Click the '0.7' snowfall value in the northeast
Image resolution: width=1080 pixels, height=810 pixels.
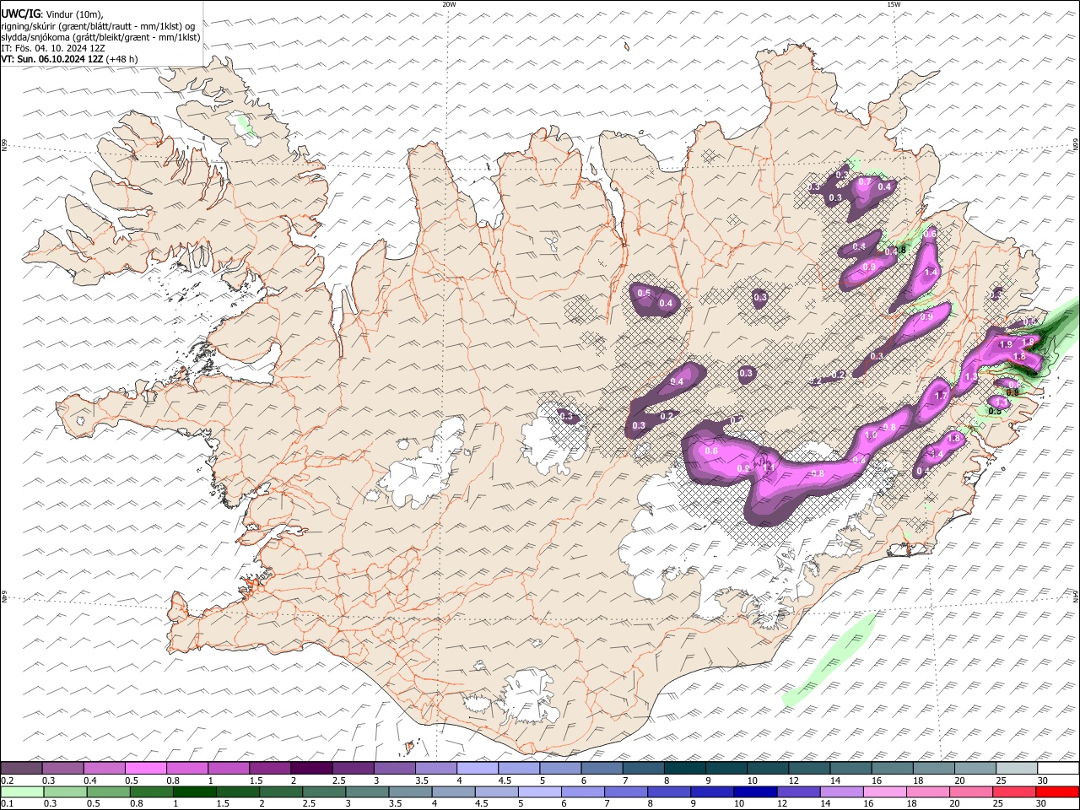coord(865,182)
